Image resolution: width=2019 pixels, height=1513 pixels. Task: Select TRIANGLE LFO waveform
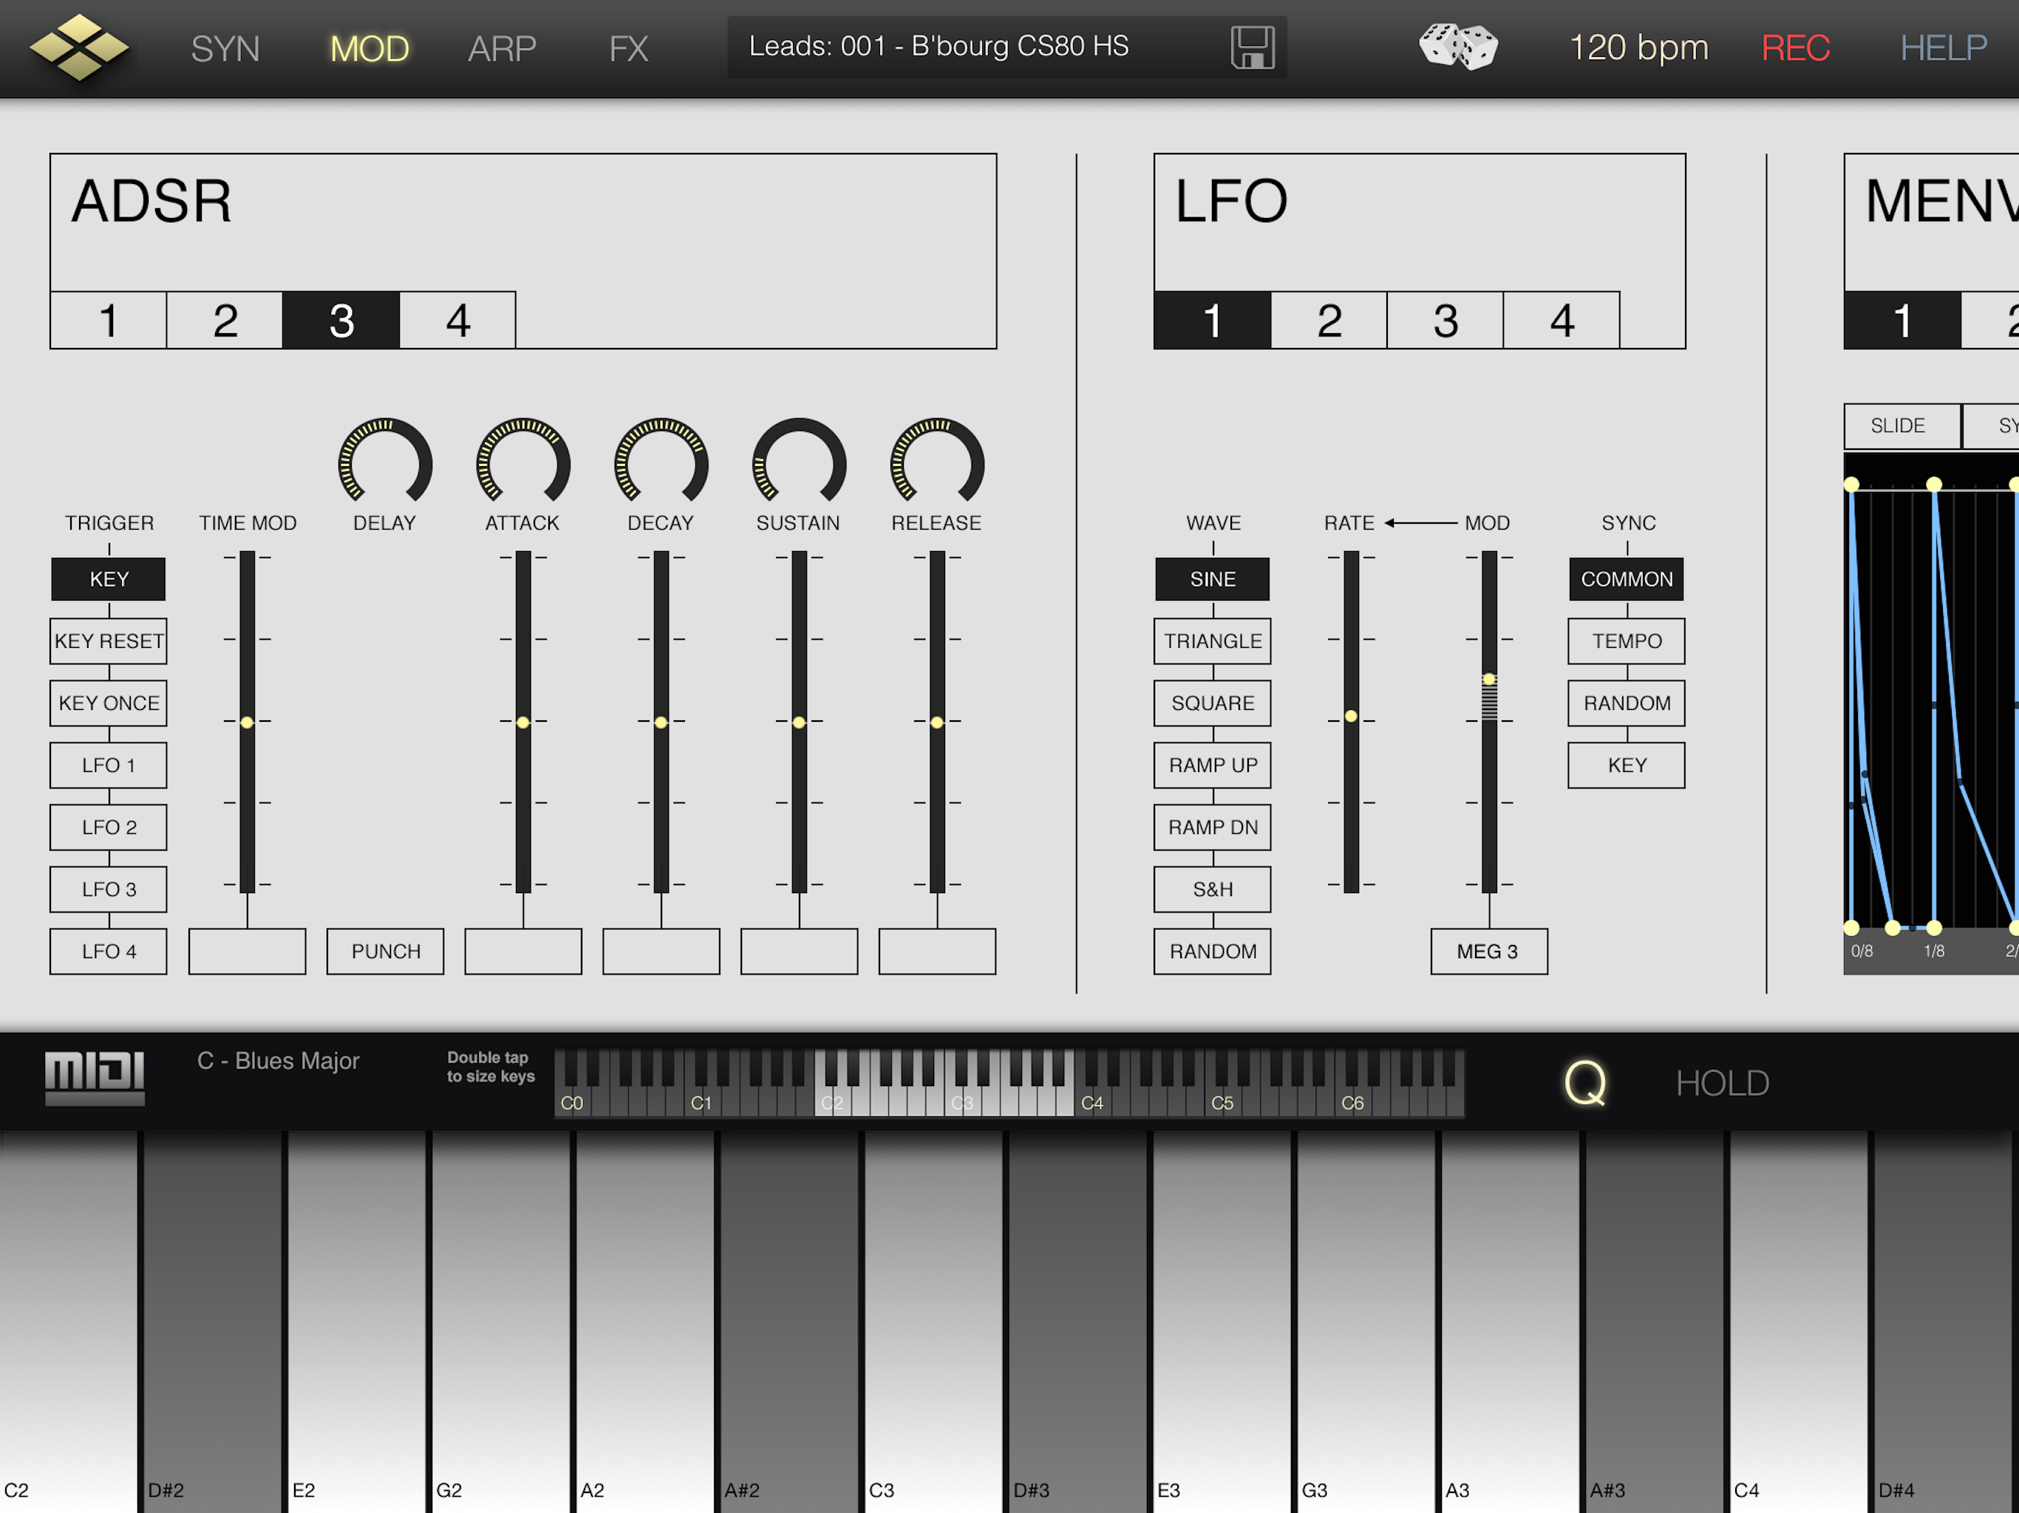1212,641
